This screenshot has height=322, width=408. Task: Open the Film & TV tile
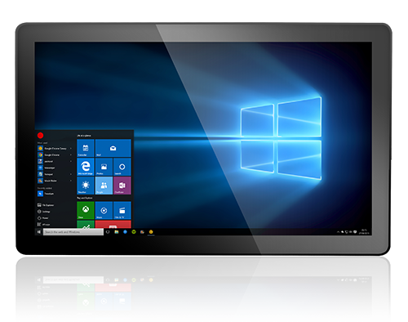tap(122, 210)
